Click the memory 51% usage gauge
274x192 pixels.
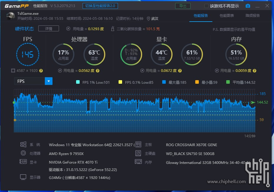[x=236, y=54]
